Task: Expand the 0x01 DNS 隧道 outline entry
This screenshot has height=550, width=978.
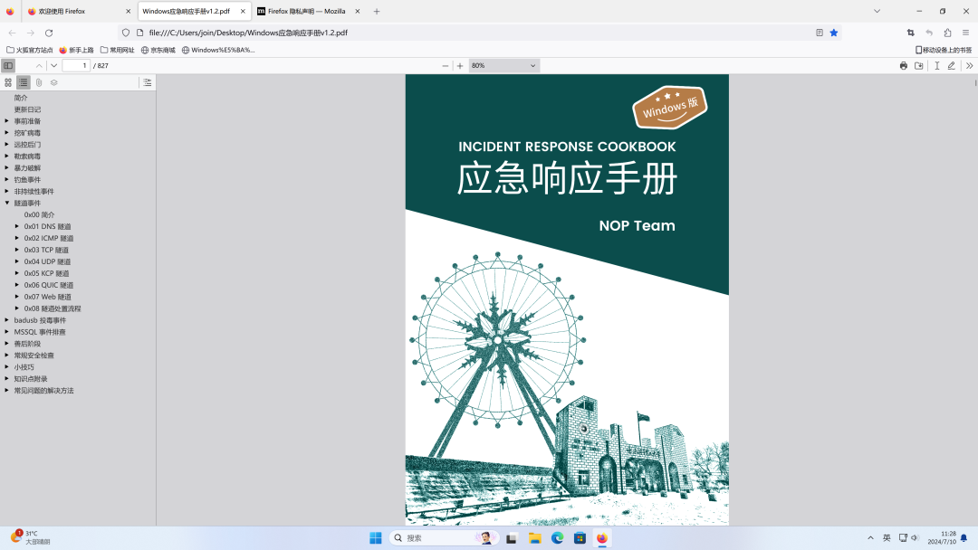Action: click(17, 226)
